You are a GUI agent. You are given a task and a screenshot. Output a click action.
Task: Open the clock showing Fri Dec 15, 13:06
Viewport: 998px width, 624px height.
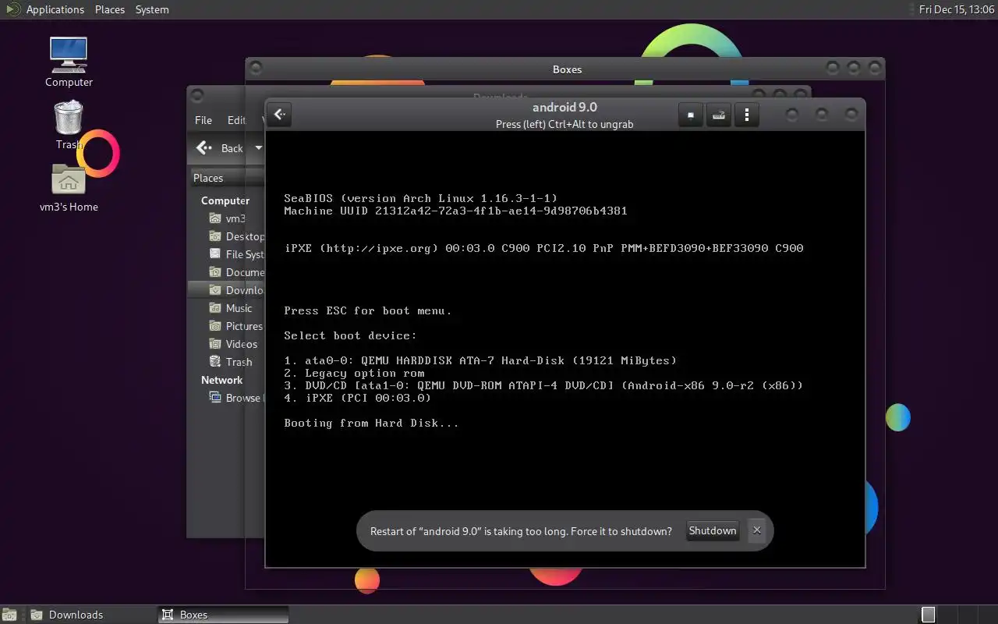point(955,9)
